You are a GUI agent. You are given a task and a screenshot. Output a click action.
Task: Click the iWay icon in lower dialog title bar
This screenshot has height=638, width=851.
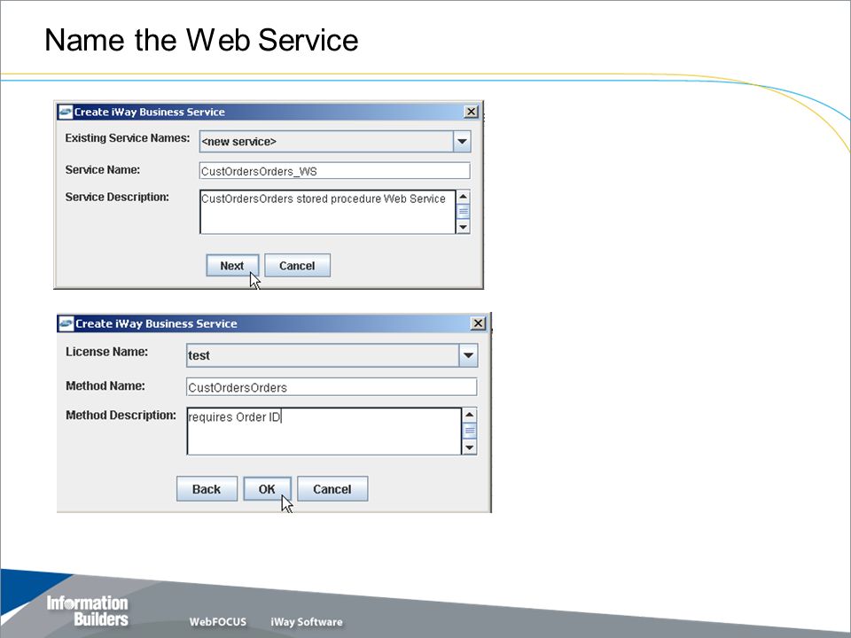pyautogui.click(x=66, y=323)
